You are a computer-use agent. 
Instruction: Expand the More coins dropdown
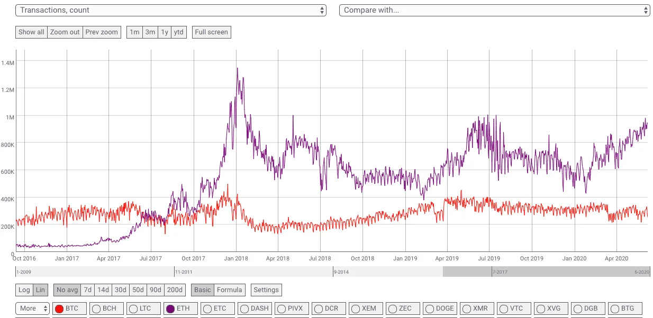34,308
